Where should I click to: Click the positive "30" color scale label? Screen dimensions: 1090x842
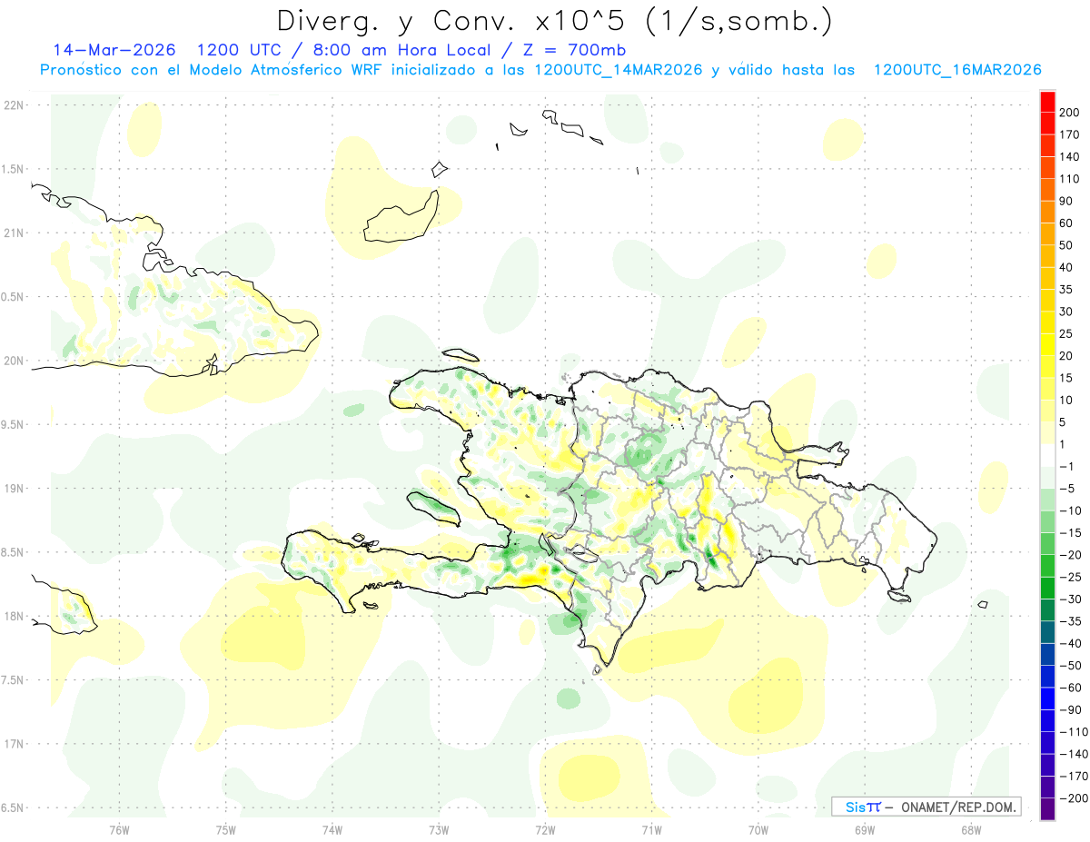[1066, 312]
